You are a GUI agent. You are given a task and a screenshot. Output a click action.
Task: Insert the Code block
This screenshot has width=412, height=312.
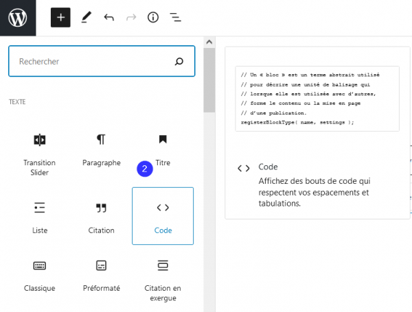pyautogui.click(x=163, y=216)
